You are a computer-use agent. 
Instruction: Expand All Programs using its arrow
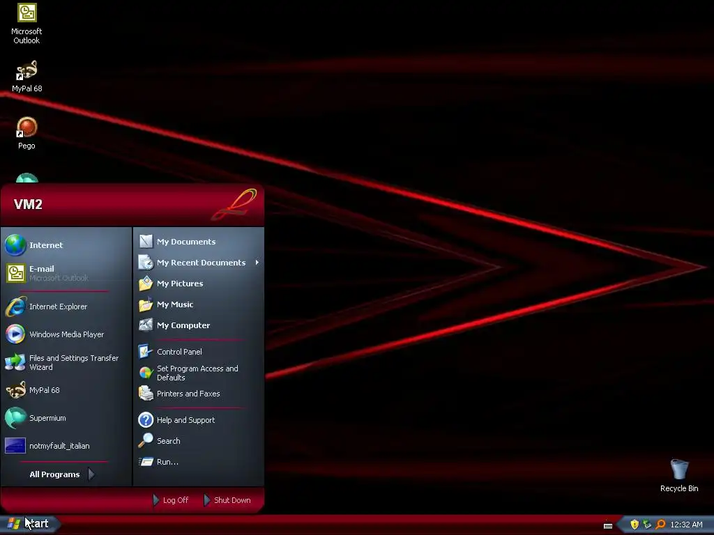pos(91,474)
